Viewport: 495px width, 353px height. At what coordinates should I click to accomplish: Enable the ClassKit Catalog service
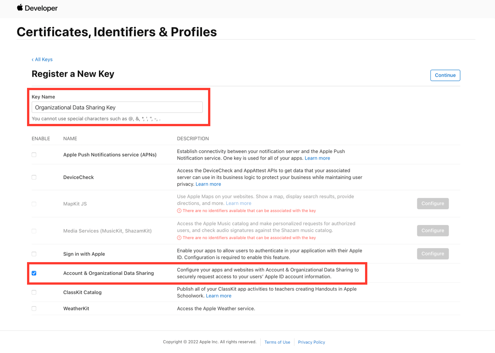point(34,292)
